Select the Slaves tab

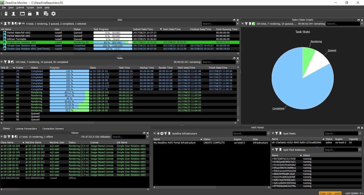pyautogui.click(x=6, y=129)
